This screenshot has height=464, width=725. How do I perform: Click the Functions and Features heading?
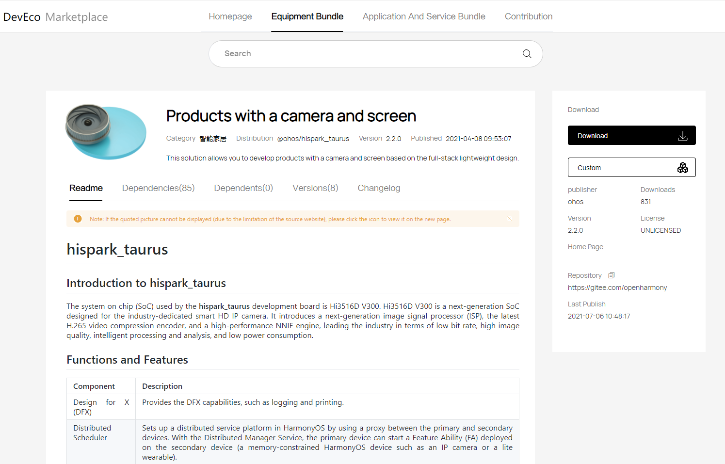127,360
